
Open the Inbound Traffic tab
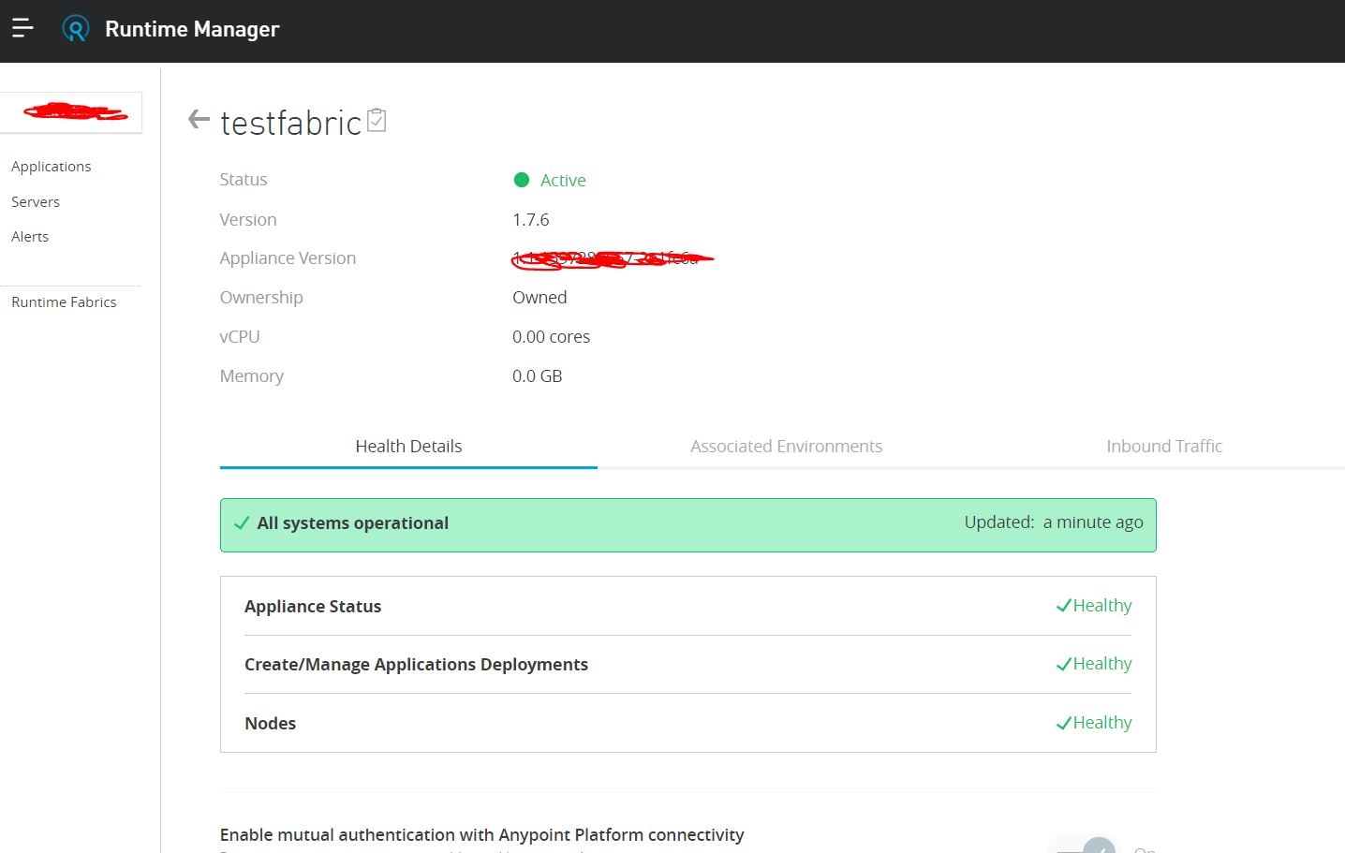pos(1163,447)
